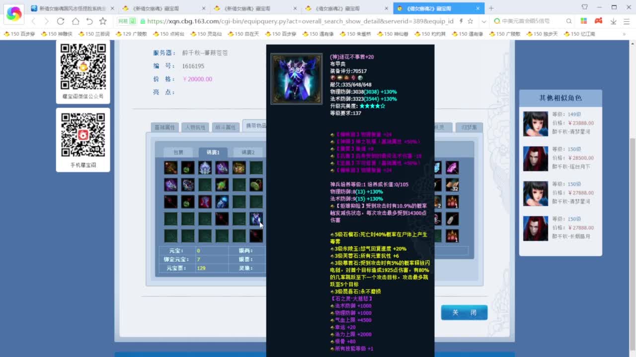Image resolution: width=636 pixels, height=357 pixels.
Task: Open similar character 醉千秋-瑶台月下
Action: pyautogui.click(x=560, y=158)
